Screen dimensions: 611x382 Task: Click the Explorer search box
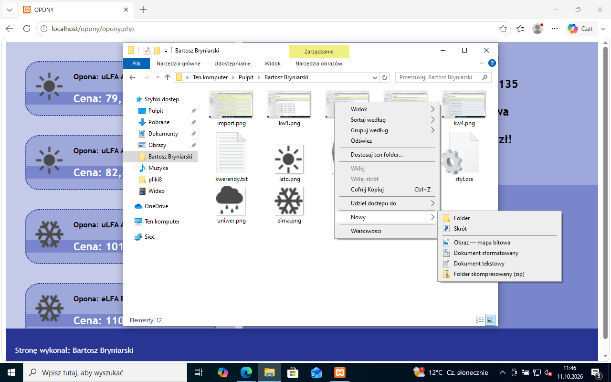443,77
